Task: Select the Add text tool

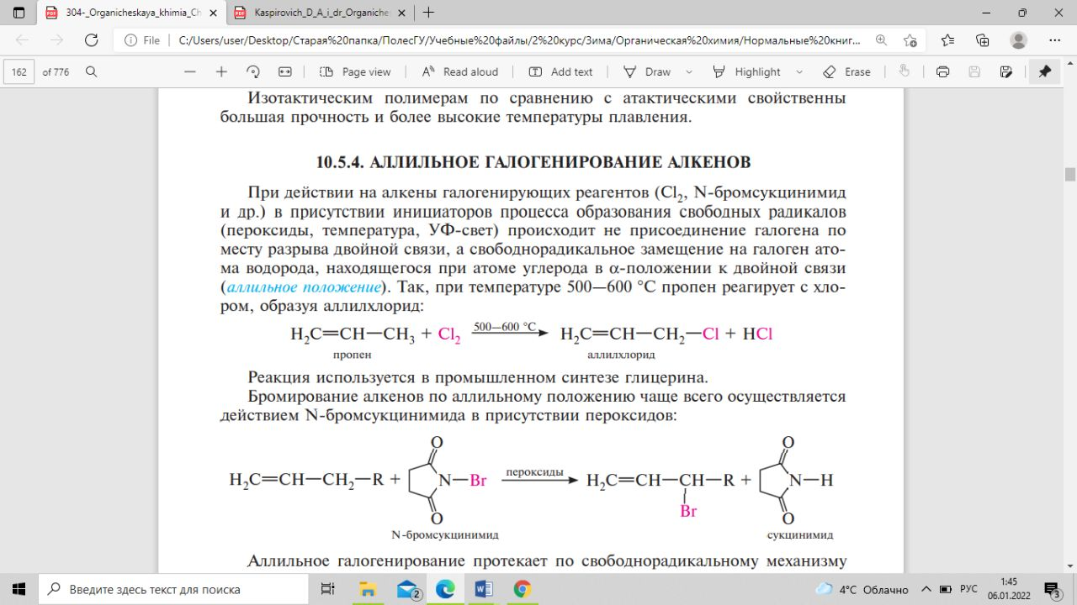Action: (560, 71)
